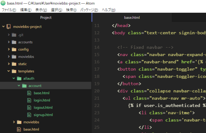Click the config folder icon
This screenshot has height=133, width=206.
(x=14, y=49)
